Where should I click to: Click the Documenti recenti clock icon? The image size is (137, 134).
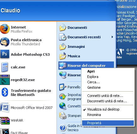[63, 37]
